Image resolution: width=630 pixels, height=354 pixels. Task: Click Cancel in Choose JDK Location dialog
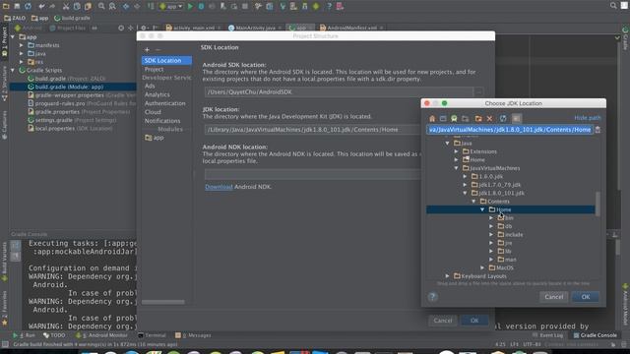tap(553, 297)
